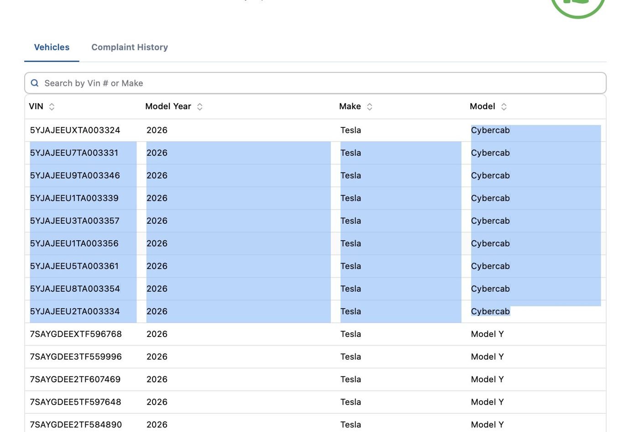
Task: Click the Model column header label
Action: point(482,106)
